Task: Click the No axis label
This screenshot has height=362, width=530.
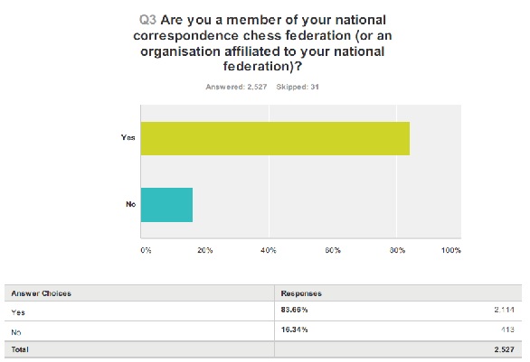Action: click(x=130, y=204)
